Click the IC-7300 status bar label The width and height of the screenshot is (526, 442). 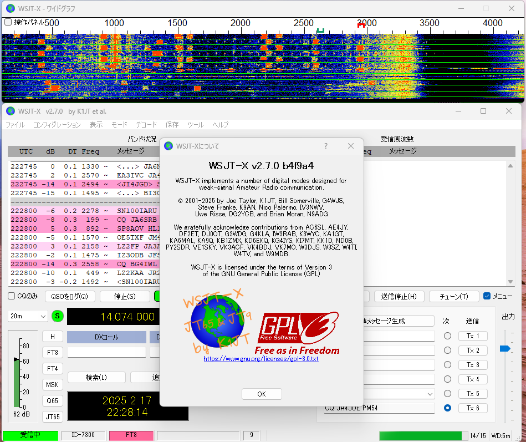[83, 435]
